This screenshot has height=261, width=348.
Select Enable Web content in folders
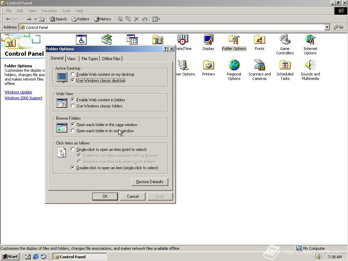pyautogui.click(x=98, y=100)
